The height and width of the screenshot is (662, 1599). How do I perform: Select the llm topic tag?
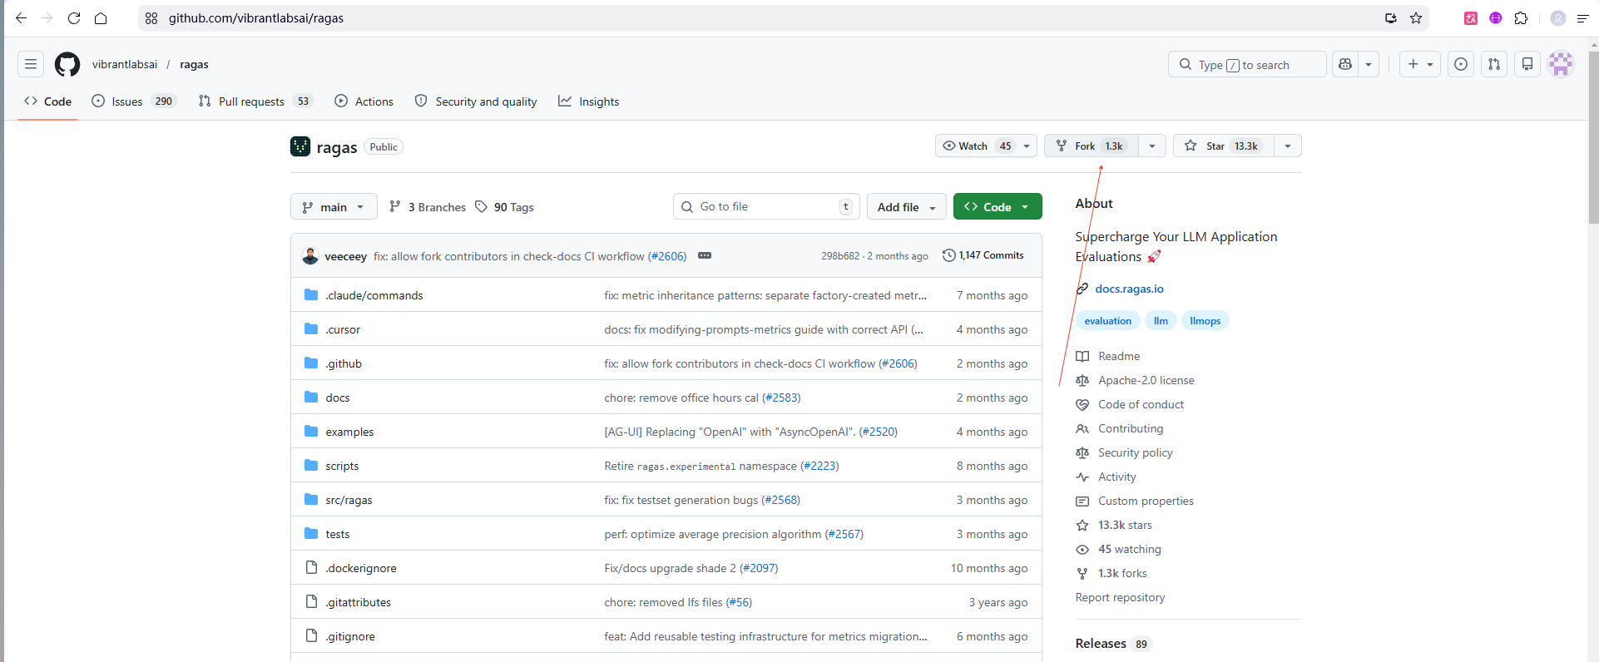tap(1161, 321)
